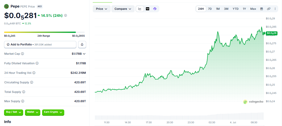The image size is (282, 126).
Task: Click the 02:30 time axis label
Action: coord(212,122)
